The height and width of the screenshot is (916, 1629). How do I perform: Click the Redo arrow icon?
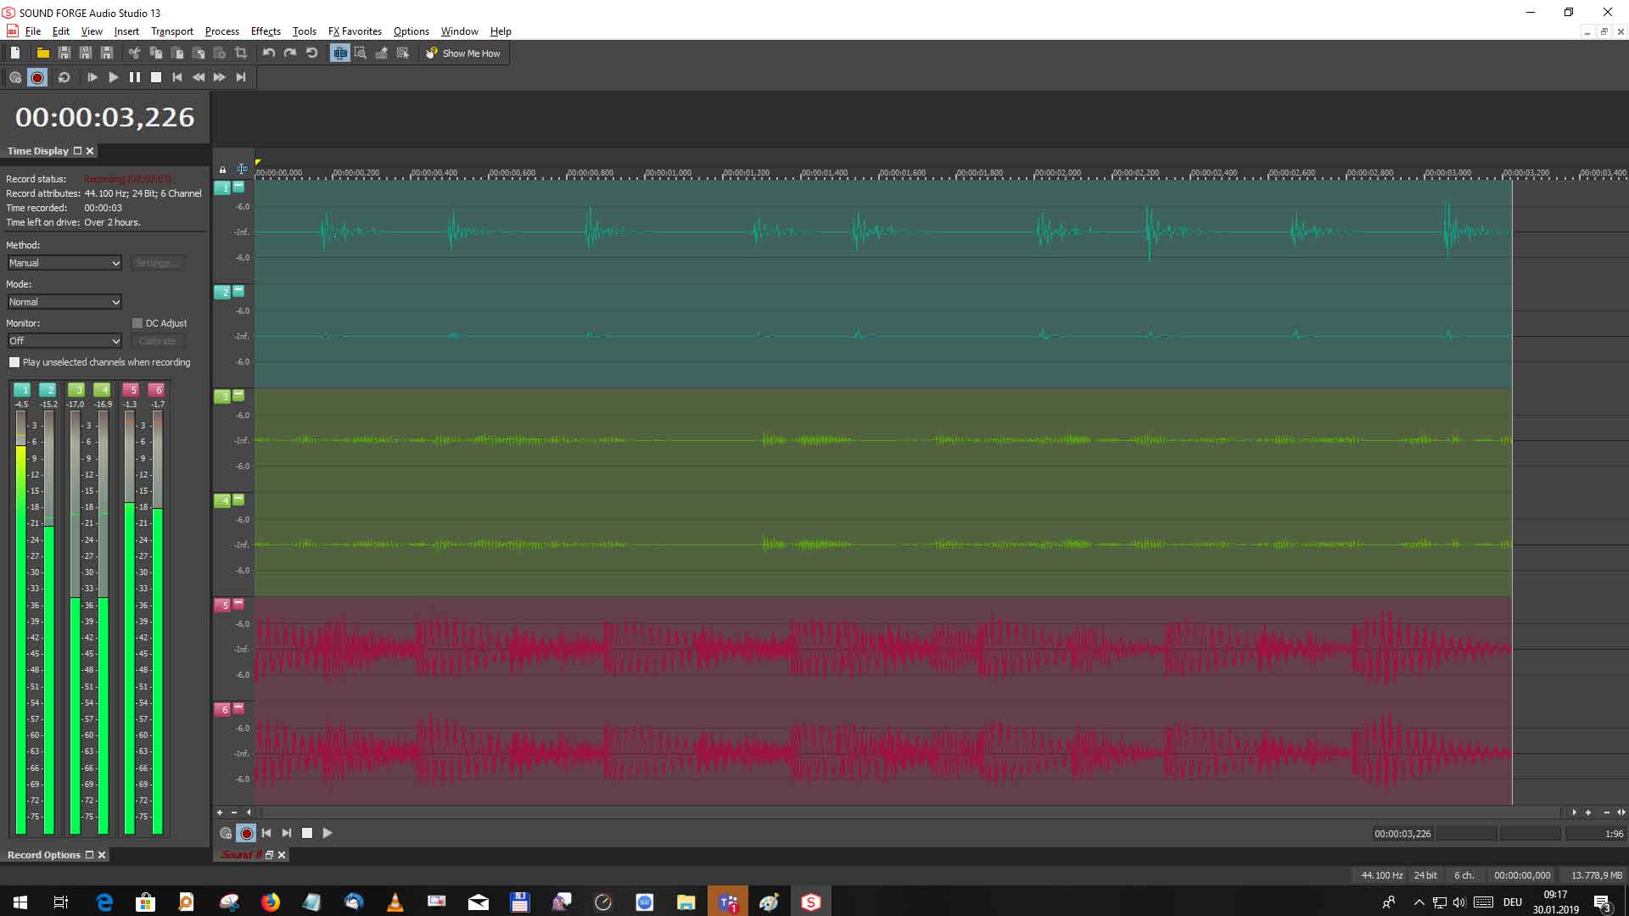click(x=290, y=53)
